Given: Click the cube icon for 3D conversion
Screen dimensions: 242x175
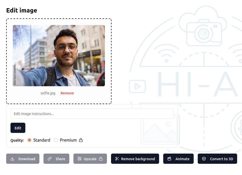Looking at the screenshot, I should (x=204, y=159).
